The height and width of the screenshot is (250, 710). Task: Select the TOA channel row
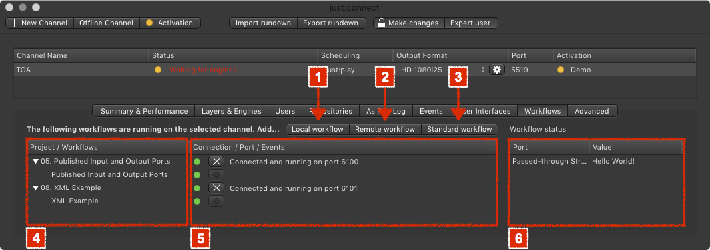coord(354,70)
